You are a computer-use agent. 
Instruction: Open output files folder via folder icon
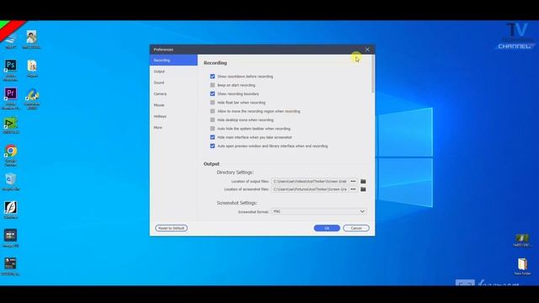(363, 181)
